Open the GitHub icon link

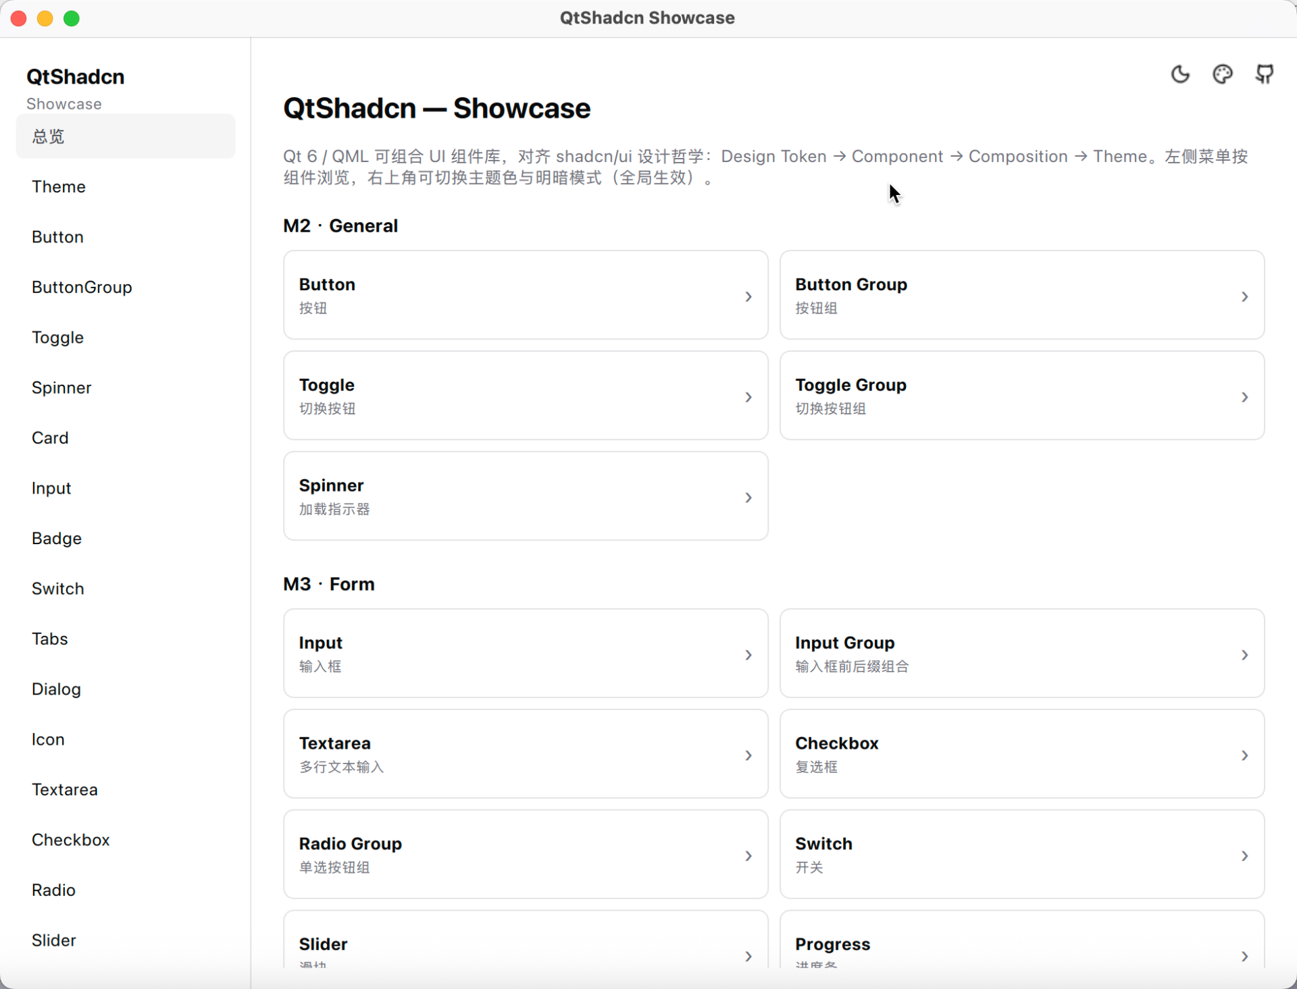click(x=1265, y=74)
